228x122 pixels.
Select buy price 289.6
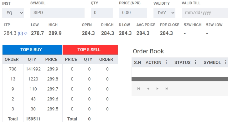[53, 99]
